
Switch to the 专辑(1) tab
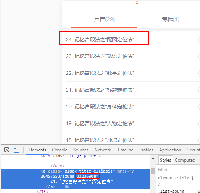point(171,19)
